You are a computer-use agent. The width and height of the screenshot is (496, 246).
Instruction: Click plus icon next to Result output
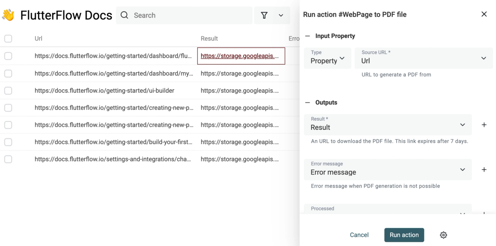coord(484,124)
